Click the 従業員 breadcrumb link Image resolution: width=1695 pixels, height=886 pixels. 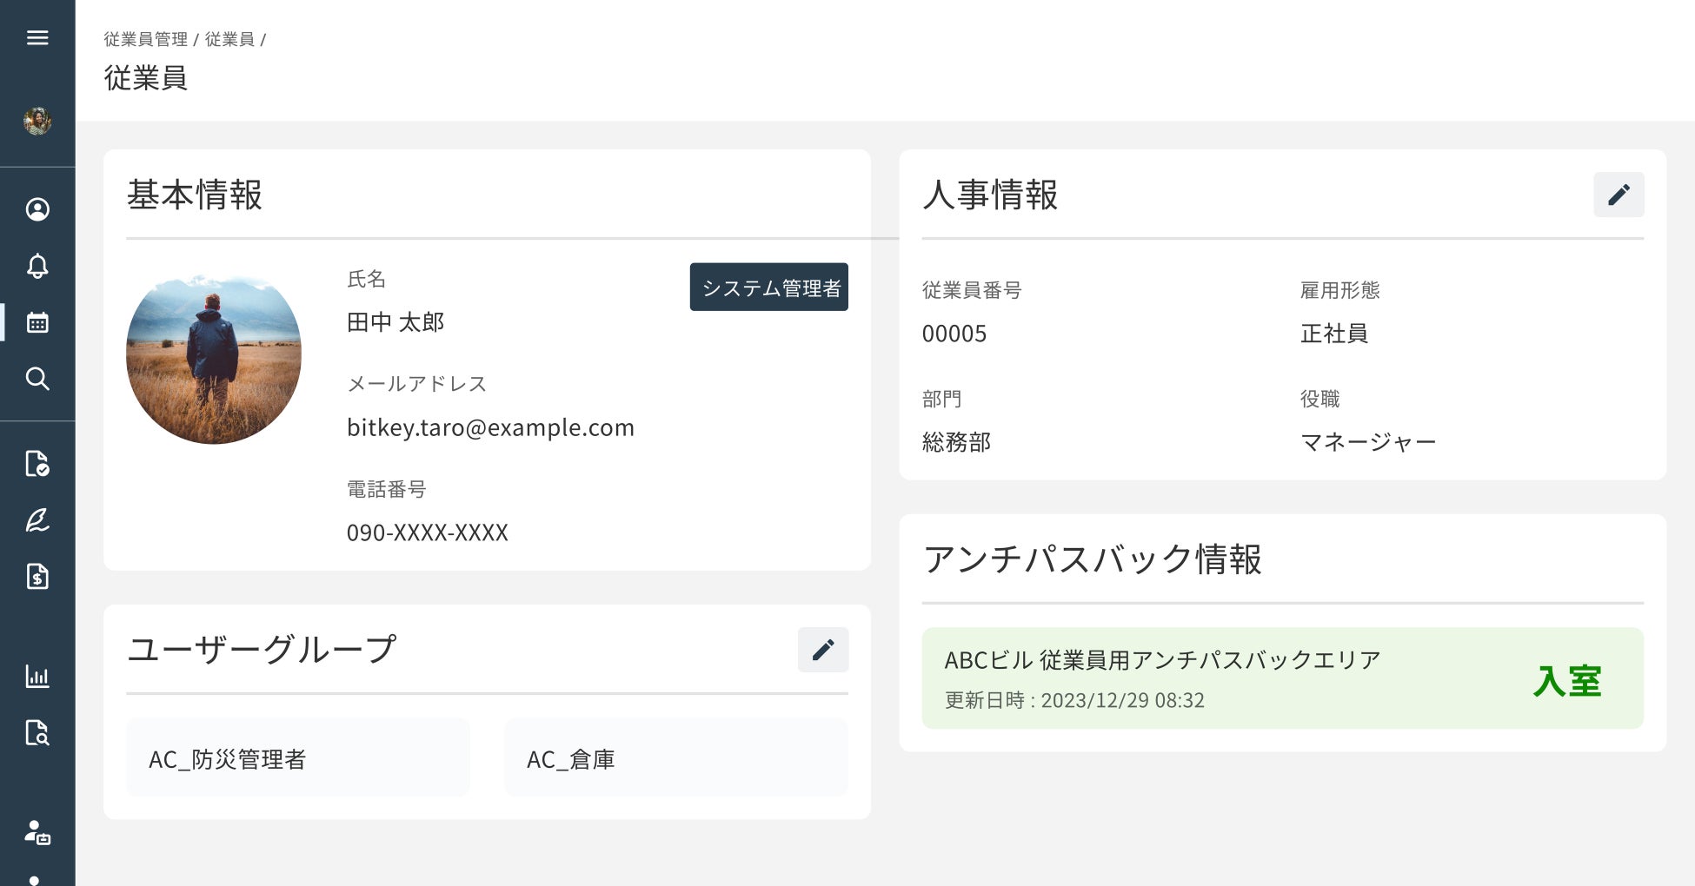(229, 39)
